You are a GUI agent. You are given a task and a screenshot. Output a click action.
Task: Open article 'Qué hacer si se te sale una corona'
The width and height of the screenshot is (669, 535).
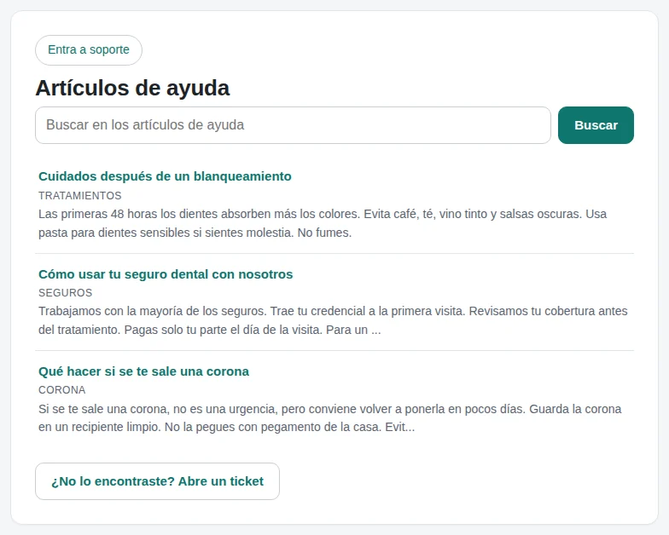(143, 371)
